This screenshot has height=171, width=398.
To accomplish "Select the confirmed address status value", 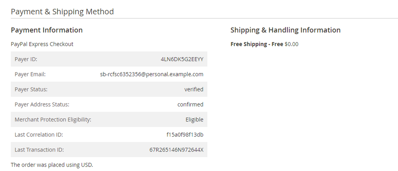I will click(190, 104).
